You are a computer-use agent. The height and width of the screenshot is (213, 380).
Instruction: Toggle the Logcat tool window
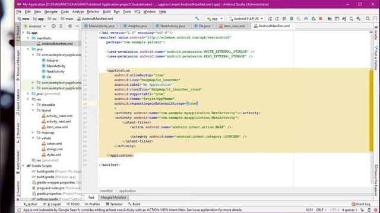click(x=52, y=204)
